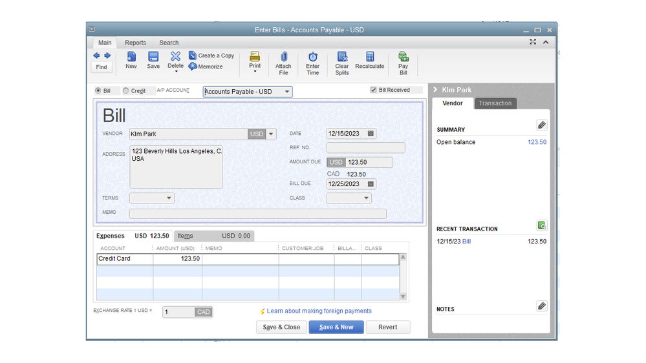The width and height of the screenshot is (646, 363).
Task: Expand the Accounts Payable - USD dropdown
Action: pos(286,92)
